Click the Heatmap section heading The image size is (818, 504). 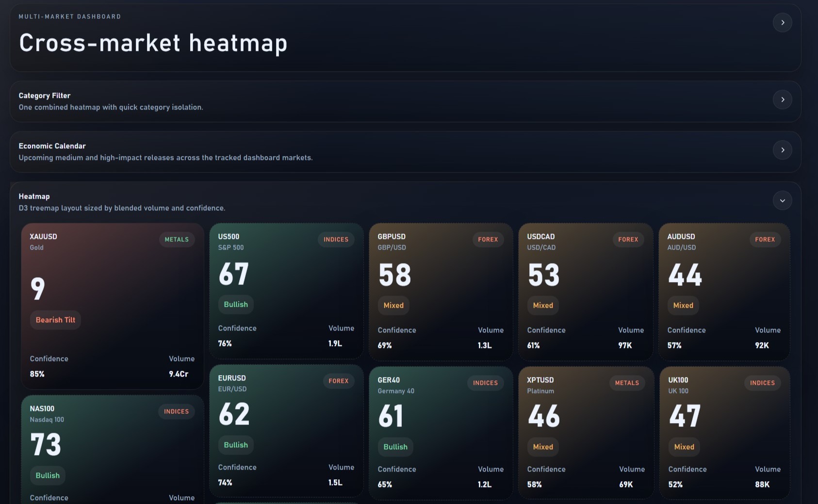point(34,196)
